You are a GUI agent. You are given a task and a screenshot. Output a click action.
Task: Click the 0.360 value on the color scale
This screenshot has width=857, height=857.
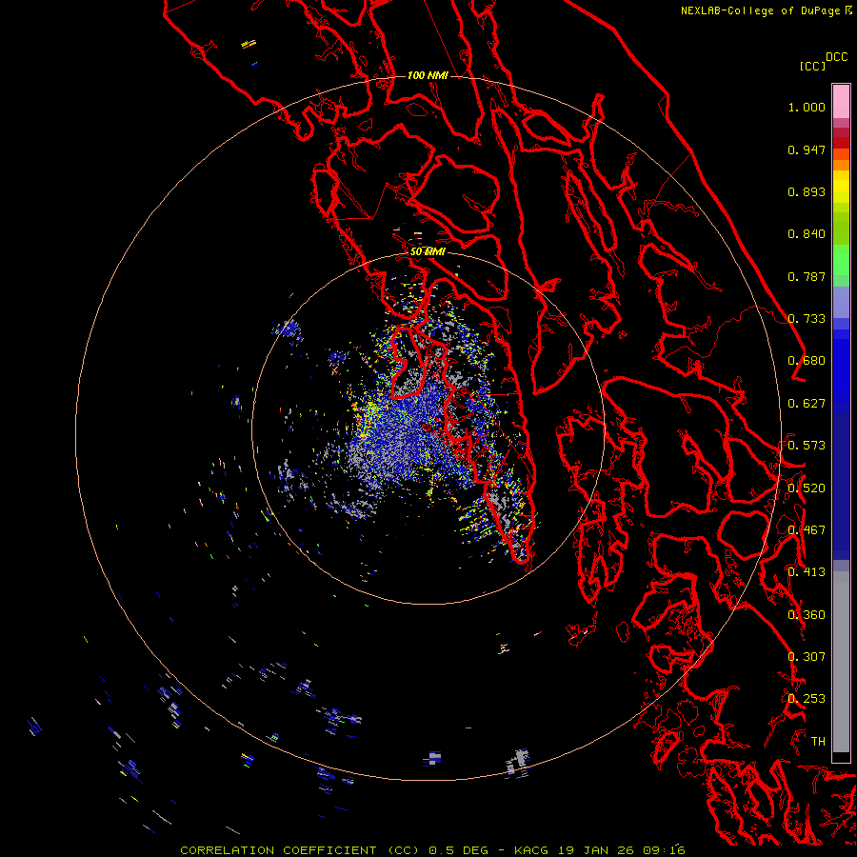point(807,615)
